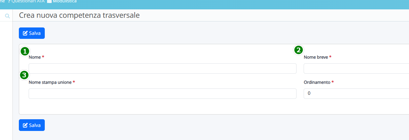Click the Nome stampa unione label
Image resolution: width=409 pixels, height=140 pixels.
50,82
